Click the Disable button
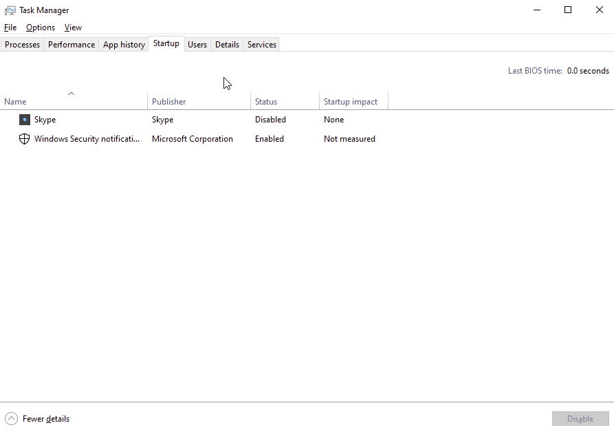 pos(580,418)
